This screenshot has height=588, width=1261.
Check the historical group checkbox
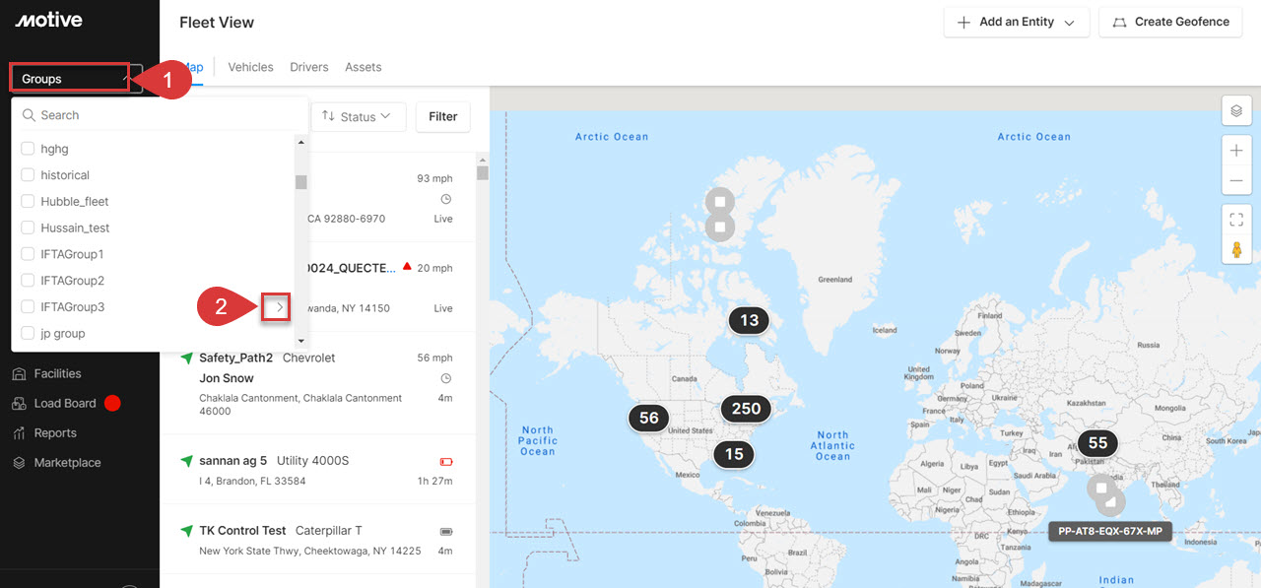tap(27, 174)
